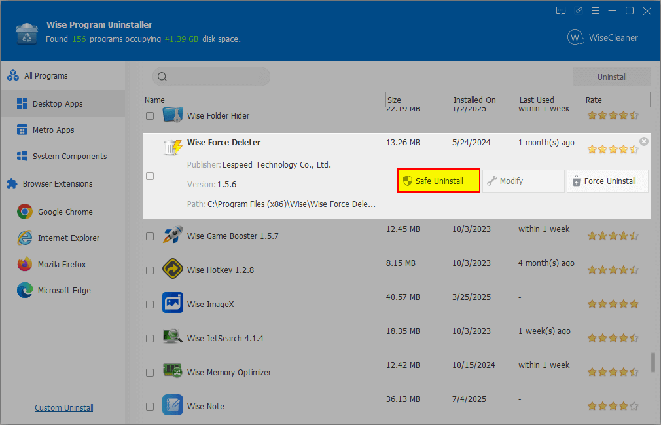Open the feedback chat icon in title bar

pyautogui.click(x=561, y=11)
